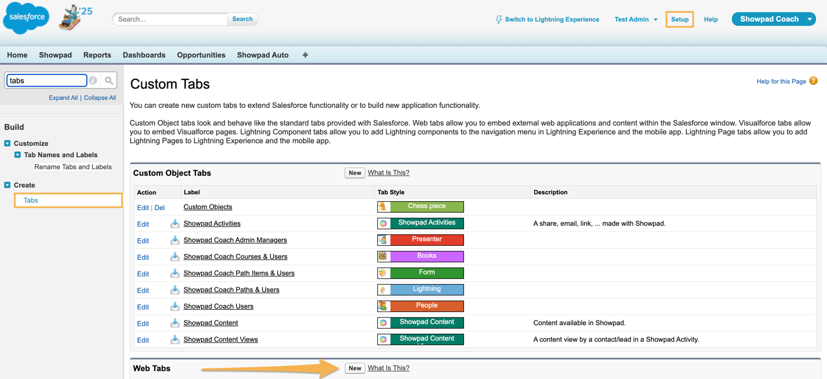Go to the Home tab
Viewport: 827px width, 379px height.
(x=17, y=55)
